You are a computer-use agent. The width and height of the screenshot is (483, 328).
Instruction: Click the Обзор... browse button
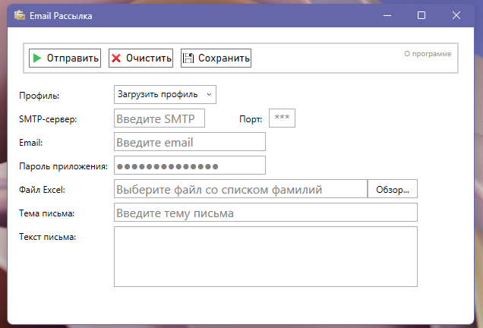coord(393,189)
